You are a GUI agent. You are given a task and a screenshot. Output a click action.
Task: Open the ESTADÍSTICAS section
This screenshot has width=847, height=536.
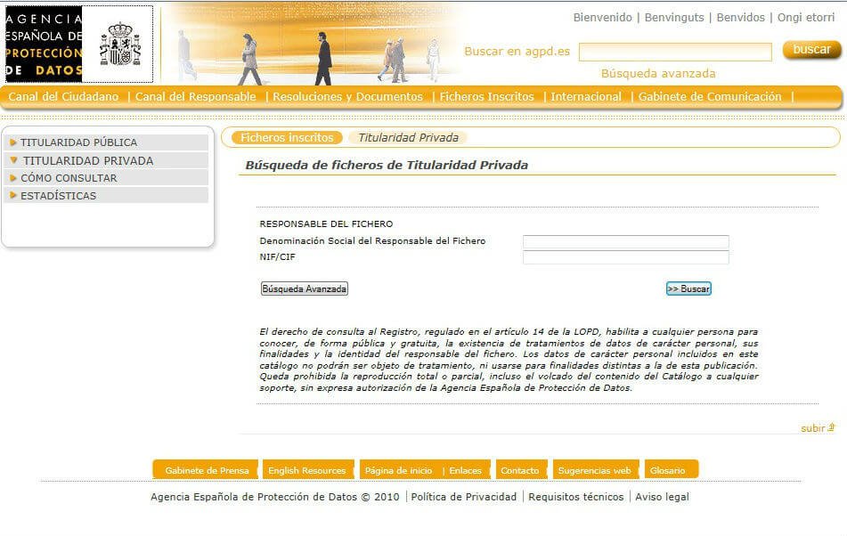59,196
